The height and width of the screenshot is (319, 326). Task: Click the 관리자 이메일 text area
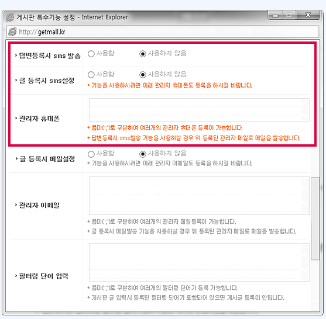pyautogui.click(x=199, y=196)
